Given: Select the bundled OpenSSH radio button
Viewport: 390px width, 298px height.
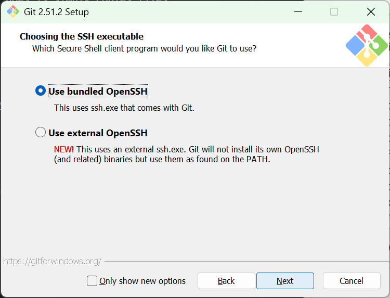Looking at the screenshot, I should tap(41, 91).
